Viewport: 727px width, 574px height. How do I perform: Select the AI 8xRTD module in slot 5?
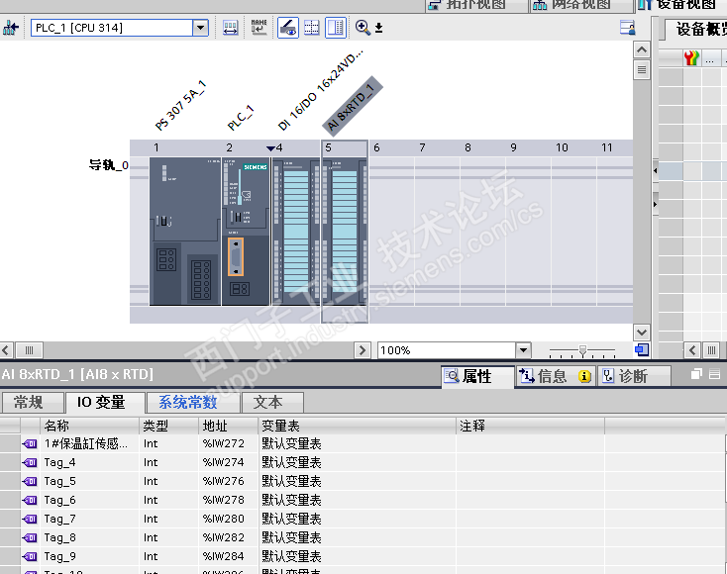tap(345, 232)
